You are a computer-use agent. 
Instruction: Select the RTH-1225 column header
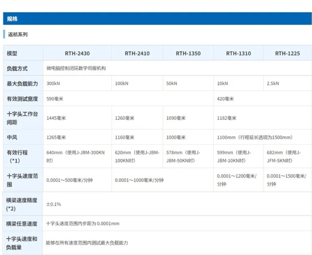click(287, 53)
